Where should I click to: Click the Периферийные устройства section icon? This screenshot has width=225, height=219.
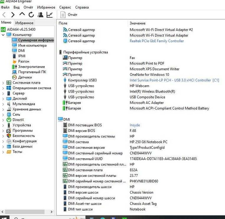pos(61,52)
